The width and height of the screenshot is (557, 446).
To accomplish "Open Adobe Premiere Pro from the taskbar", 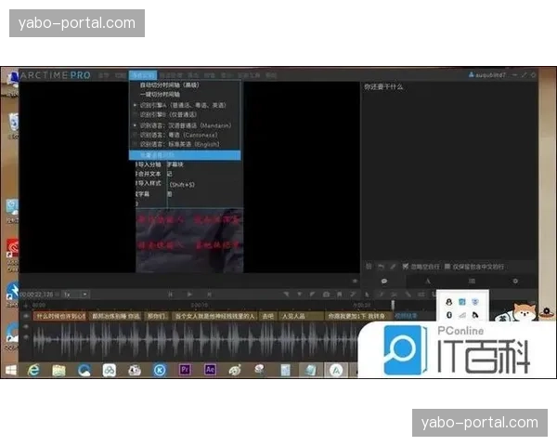I will pos(185,370).
